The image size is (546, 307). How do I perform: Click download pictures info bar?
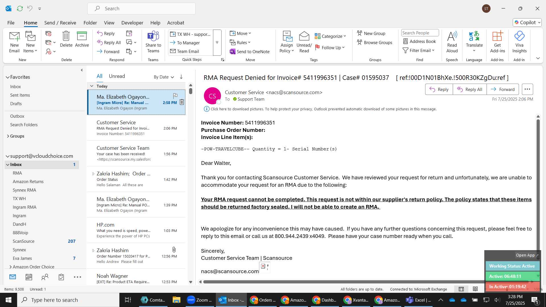pos(320,109)
